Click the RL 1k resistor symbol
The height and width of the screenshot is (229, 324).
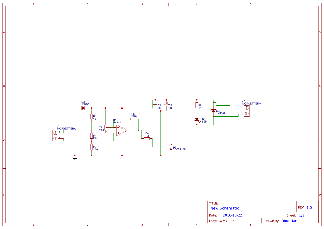197,106
